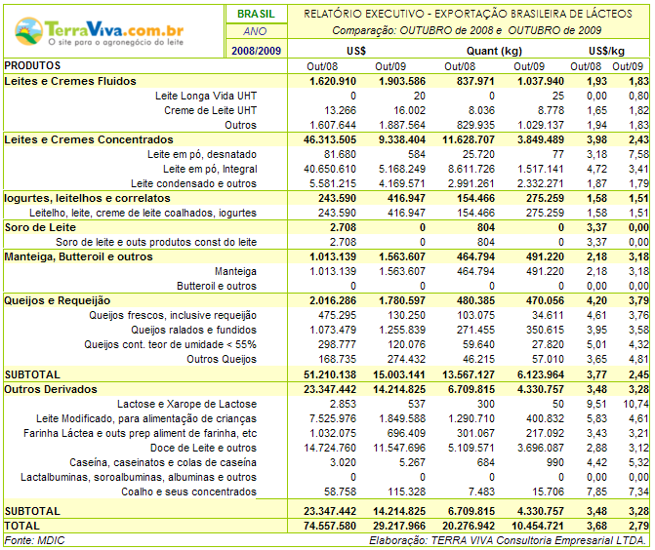Select the Queijos frescos, inclusive requeijão label

point(173,315)
